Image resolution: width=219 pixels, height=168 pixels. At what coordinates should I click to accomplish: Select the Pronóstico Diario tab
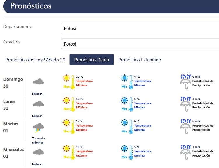92,60
